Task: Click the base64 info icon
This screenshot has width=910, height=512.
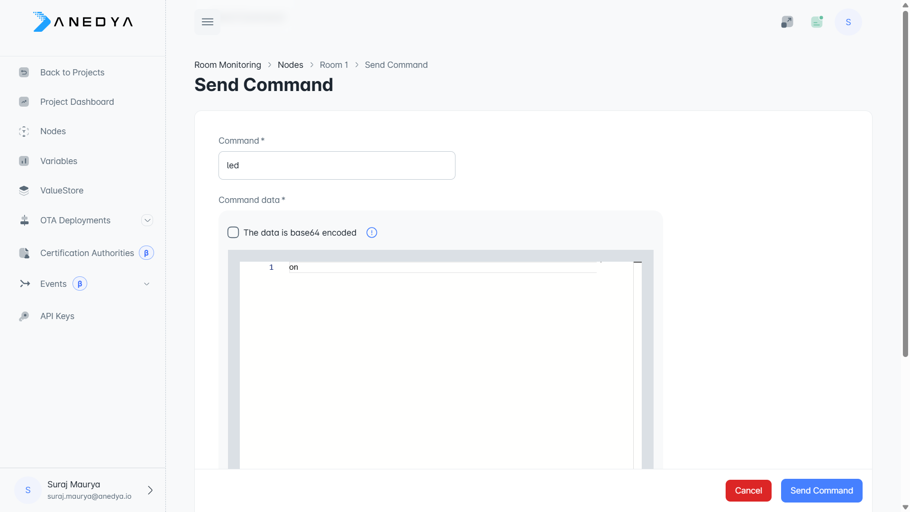Action: coord(372,233)
